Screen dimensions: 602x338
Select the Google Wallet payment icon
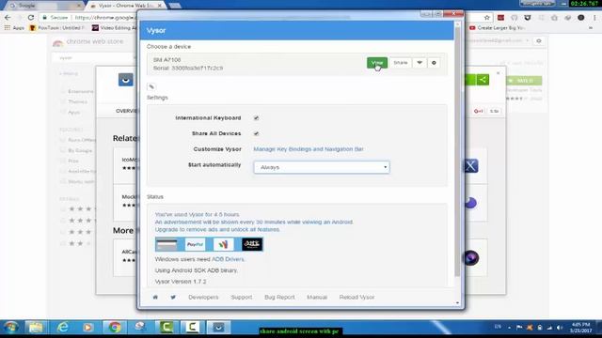[224, 244]
